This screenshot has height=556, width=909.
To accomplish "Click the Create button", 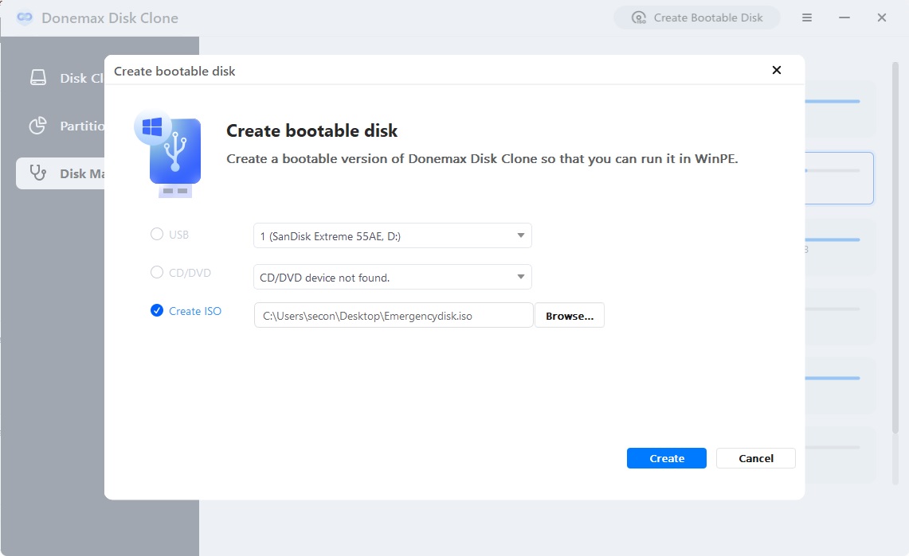I will pos(666,458).
